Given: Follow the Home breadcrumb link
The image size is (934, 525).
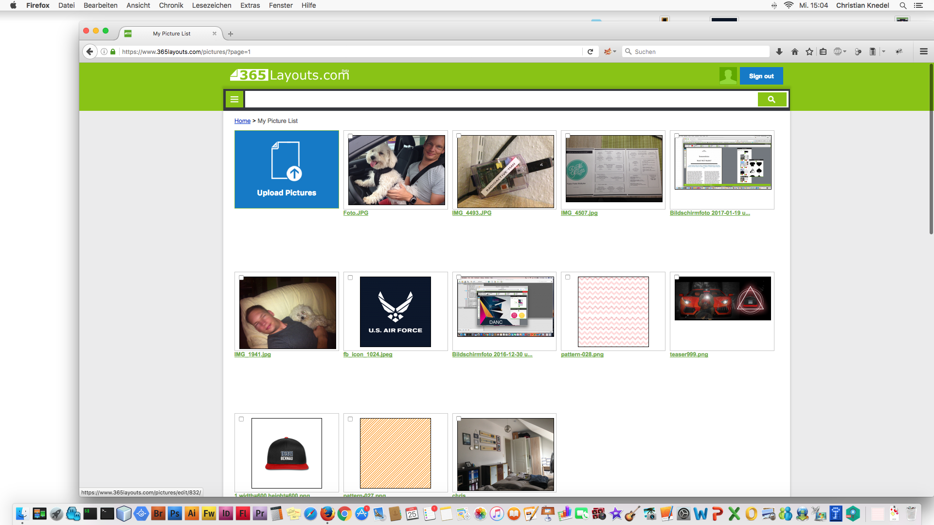Looking at the screenshot, I should [x=242, y=121].
